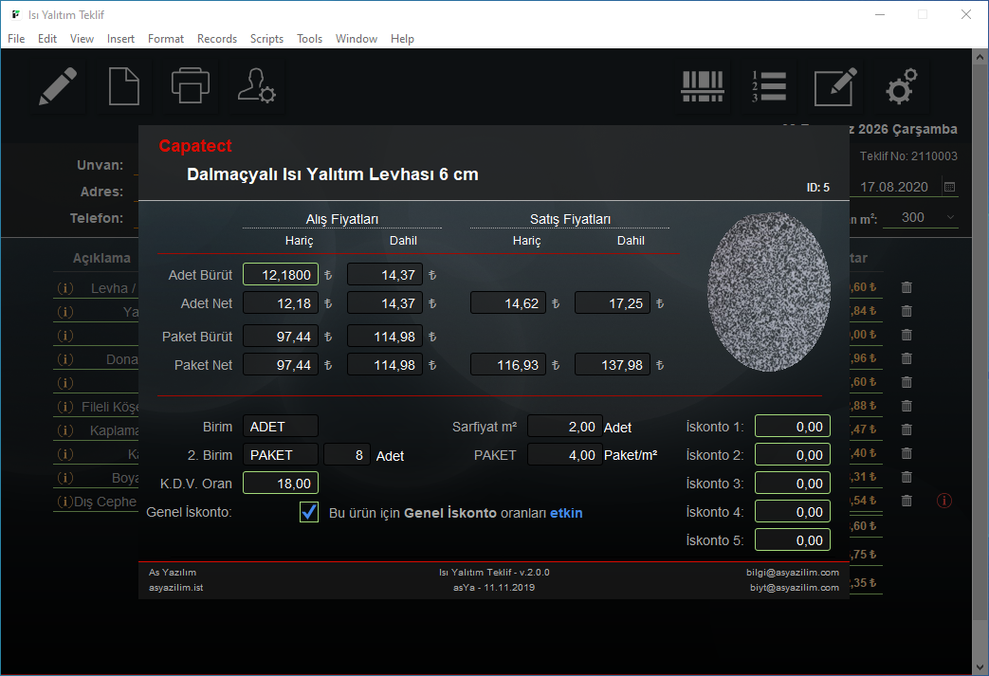Click the date field 17.08.2020
The height and width of the screenshot is (676, 989).
click(894, 187)
